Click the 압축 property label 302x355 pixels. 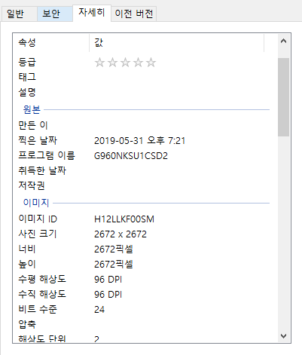(27, 324)
